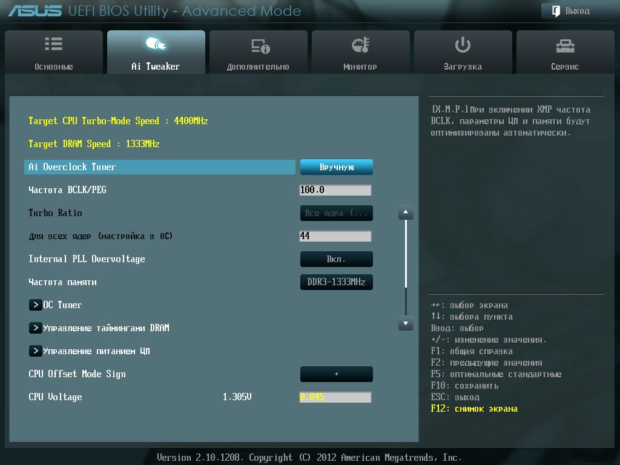Expand Управление питанием ЦП submenu arrow
620x465 pixels.
tap(36, 351)
